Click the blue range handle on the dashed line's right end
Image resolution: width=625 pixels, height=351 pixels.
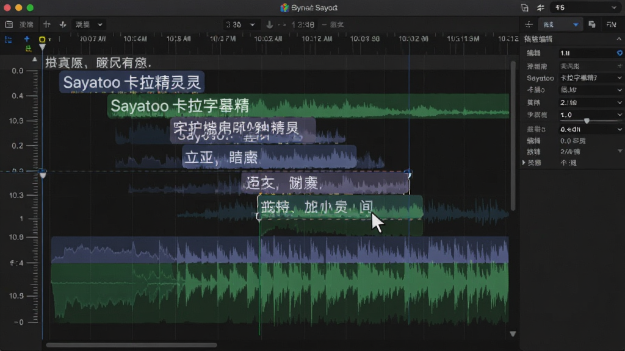(408, 174)
